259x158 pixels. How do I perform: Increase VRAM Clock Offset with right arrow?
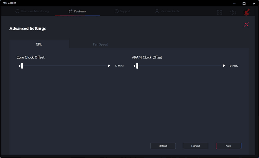pos(224,65)
